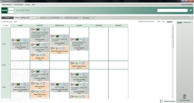194x103 pixels.
Task: Switch to the Lista view
Action: point(158,21)
